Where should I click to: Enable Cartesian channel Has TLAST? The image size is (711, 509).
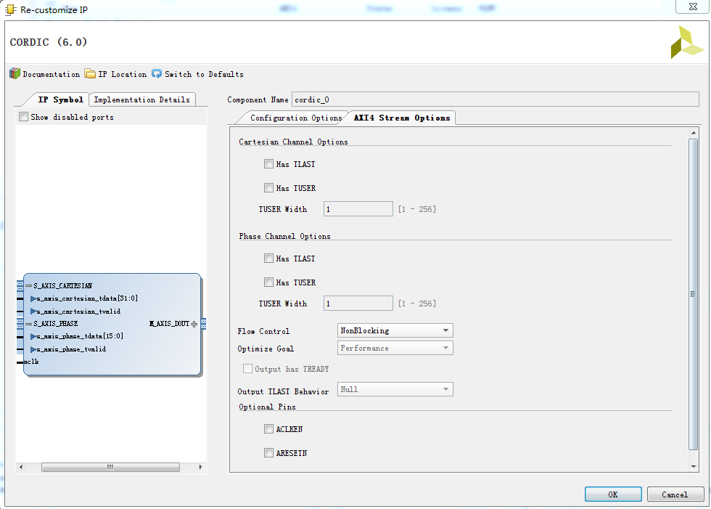268,164
